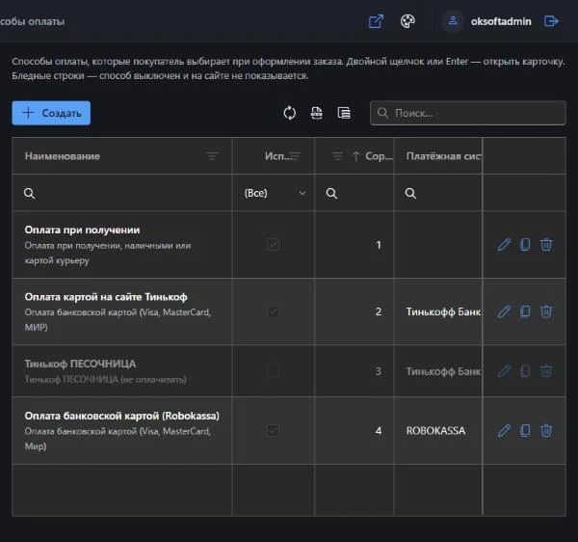Click oksoftadmin username
This screenshot has width=578, height=542.
click(x=501, y=21)
